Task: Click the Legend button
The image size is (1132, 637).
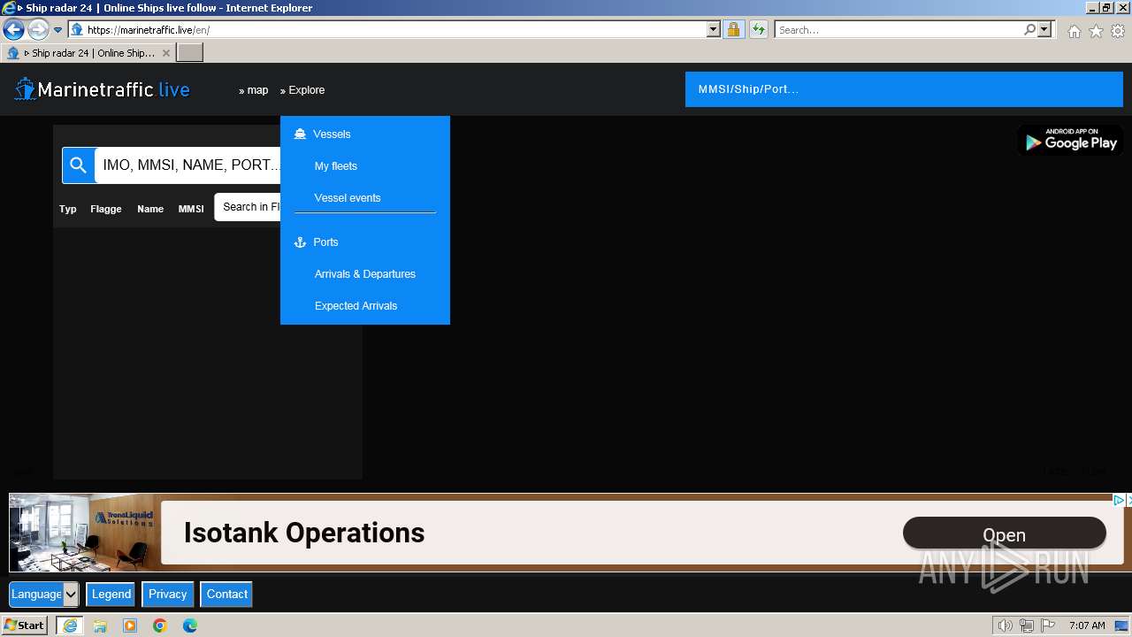Action: click(x=111, y=595)
